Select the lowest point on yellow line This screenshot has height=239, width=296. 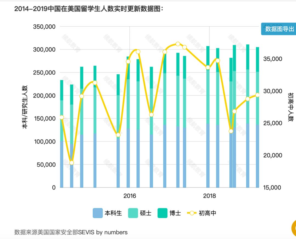[x=72, y=163]
